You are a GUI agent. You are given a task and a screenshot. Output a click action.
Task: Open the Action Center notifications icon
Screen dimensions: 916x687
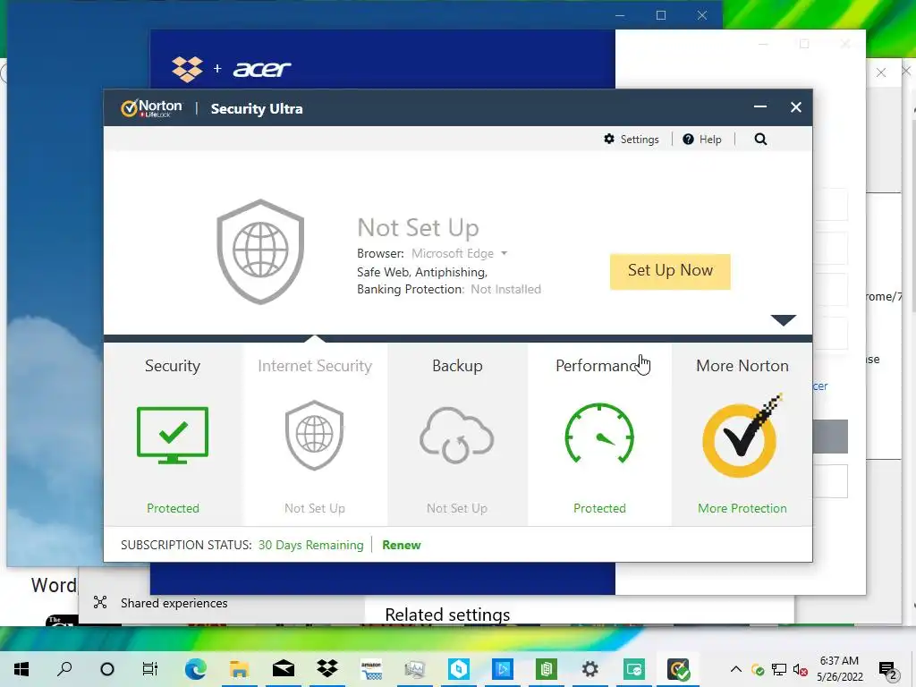[x=887, y=671]
